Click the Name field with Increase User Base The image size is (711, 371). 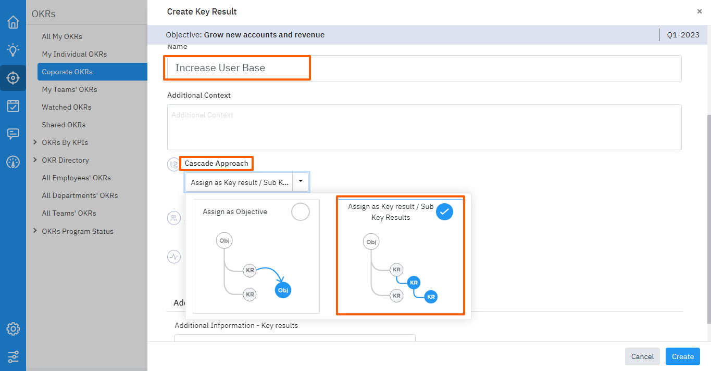click(x=424, y=68)
